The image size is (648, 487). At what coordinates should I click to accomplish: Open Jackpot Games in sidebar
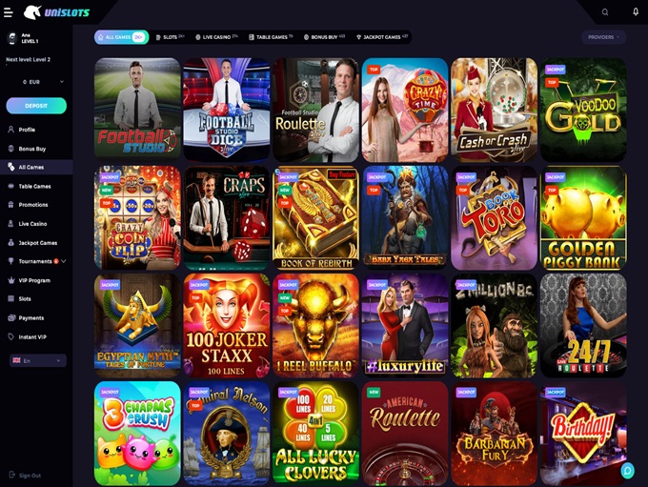(36, 243)
